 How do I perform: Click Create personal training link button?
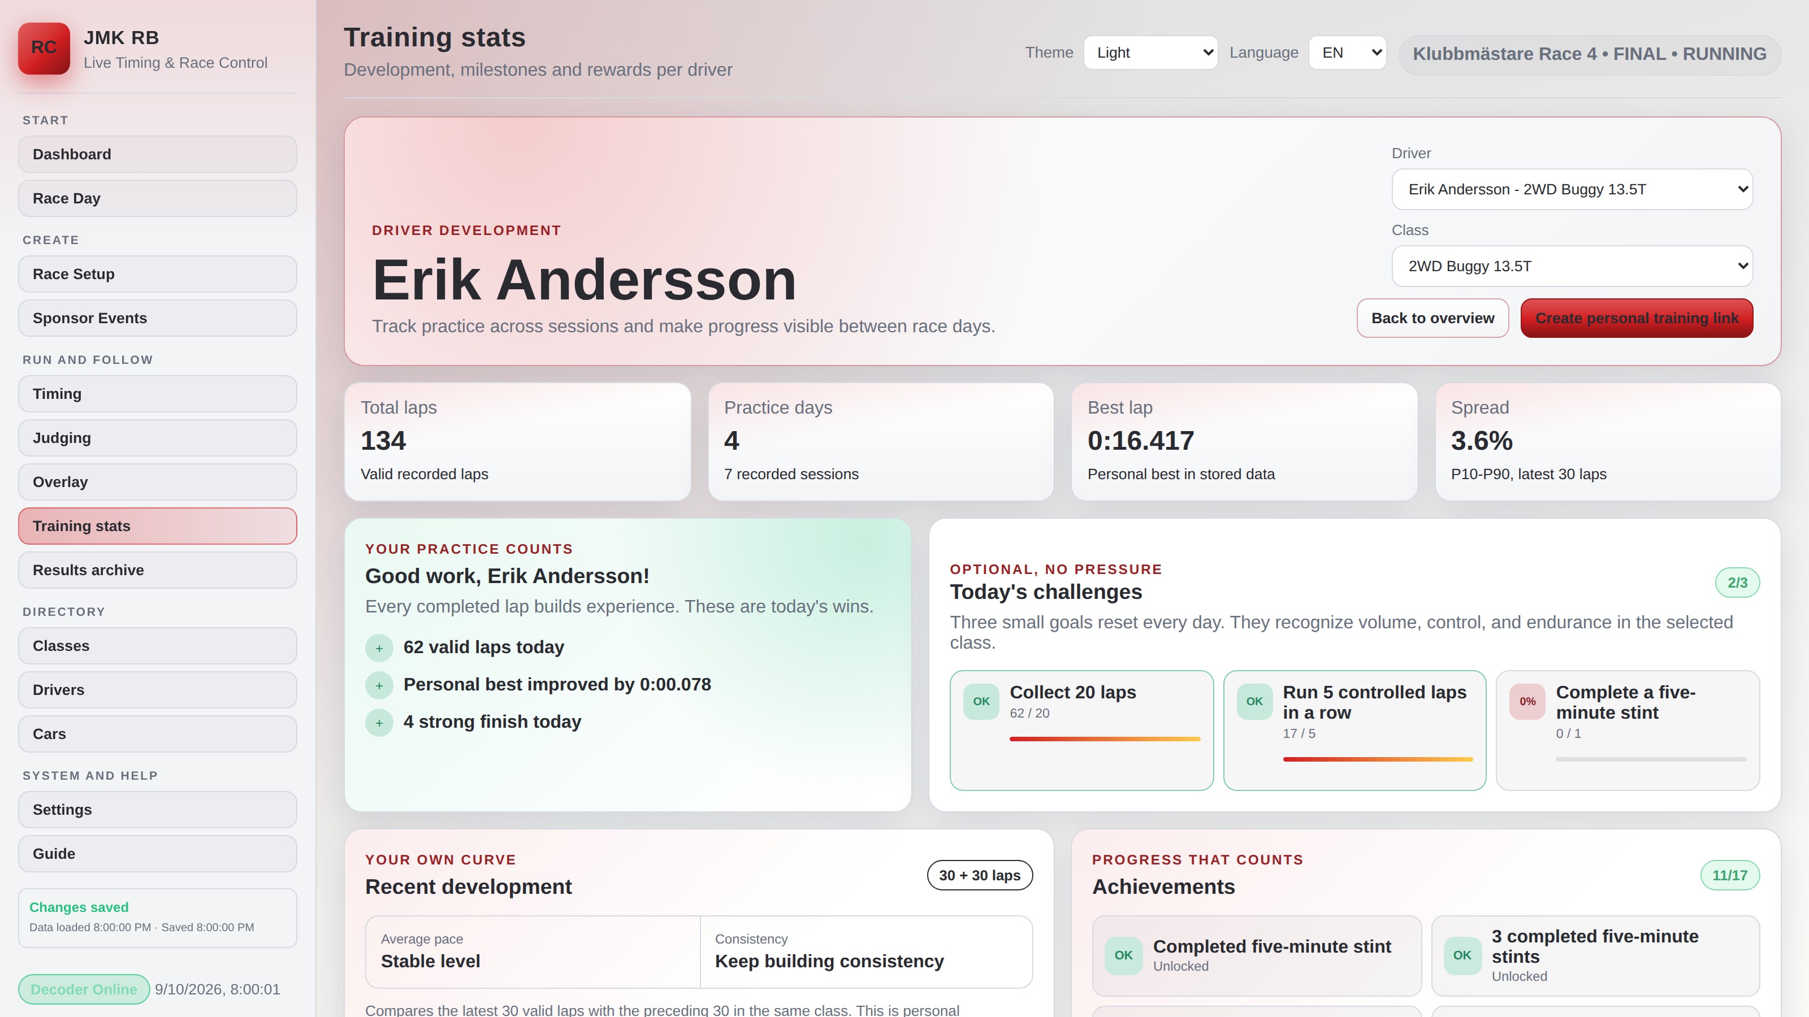pos(1637,319)
